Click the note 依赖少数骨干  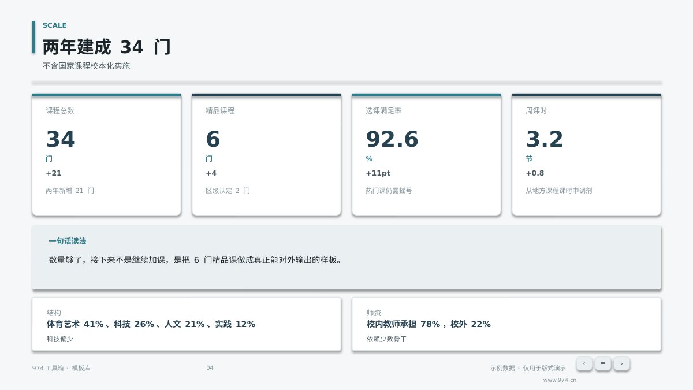[x=387, y=339]
